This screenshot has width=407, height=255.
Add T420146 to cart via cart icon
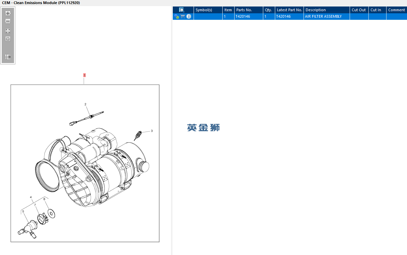(183, 16)
